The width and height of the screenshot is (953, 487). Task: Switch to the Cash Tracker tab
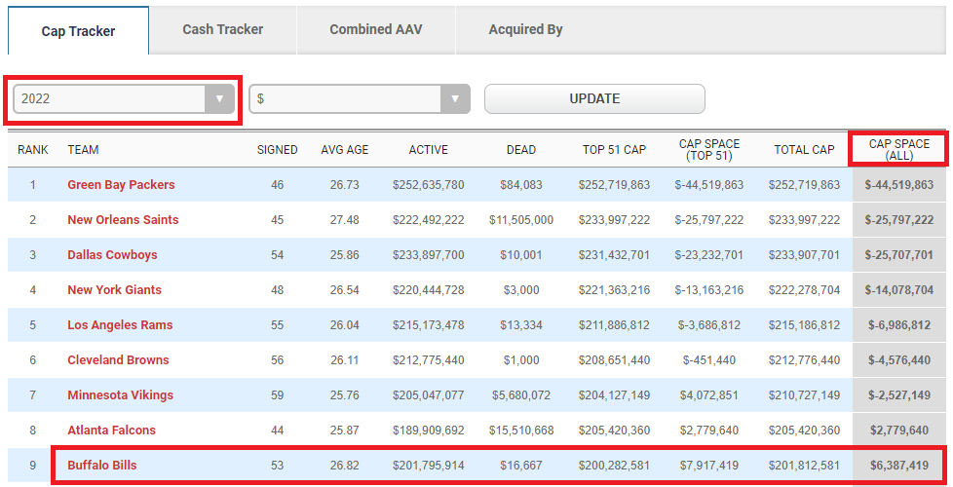(x=223, y=29)
